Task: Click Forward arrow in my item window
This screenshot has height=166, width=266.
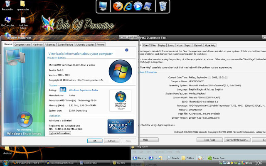Action: (151, 158)
